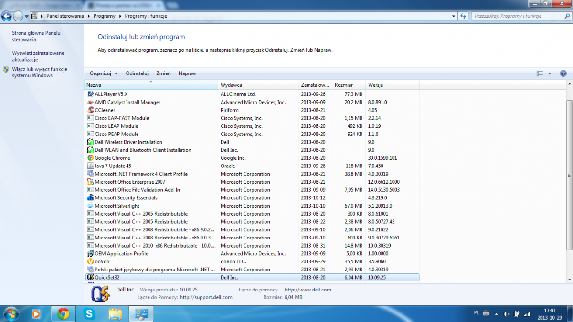Expand the Organizuj dropdown menu
The height and width of the screenshot is (322, 573).
pos(104,73)
